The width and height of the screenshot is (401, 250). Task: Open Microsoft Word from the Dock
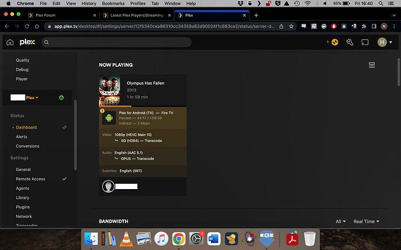[x=214, y=239]
